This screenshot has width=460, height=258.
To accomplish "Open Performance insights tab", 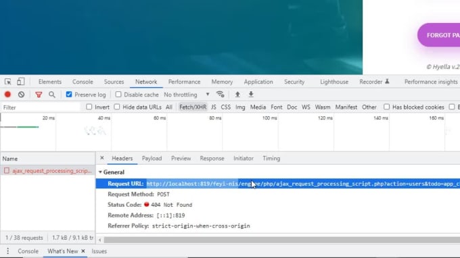I will point(431,82).
